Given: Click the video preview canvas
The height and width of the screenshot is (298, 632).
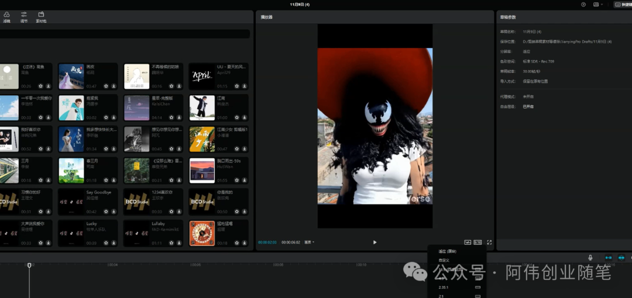Looking at the screenshot, I should [375, 126].
